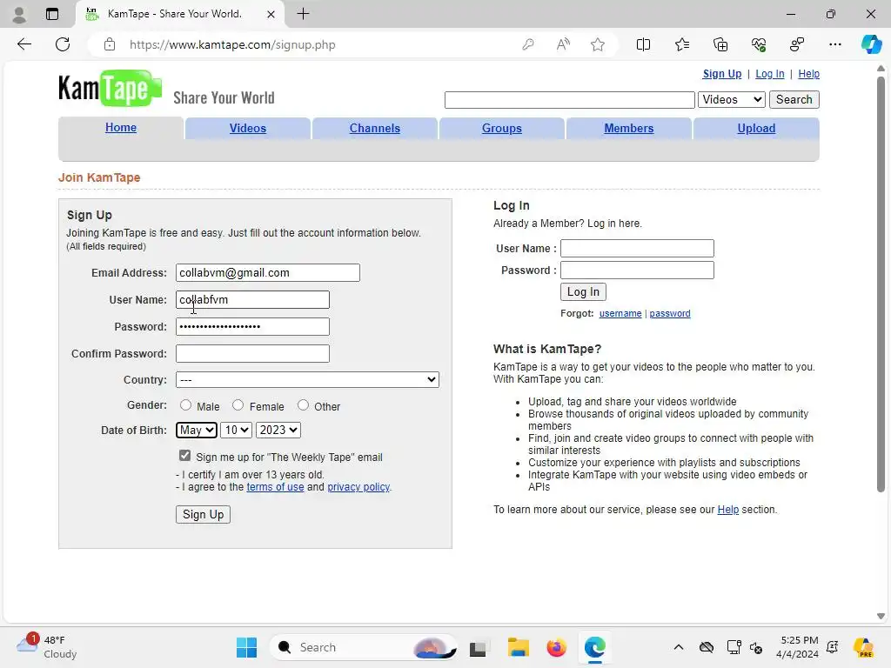The height and width of the screenshot is (668, 891).
Task: Click the KamTape logo
Action: (x=110, y=89)
